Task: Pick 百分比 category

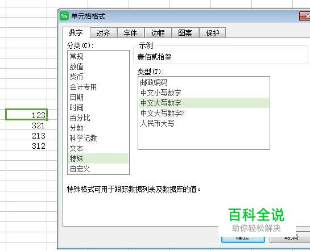Action: (98, 118)
